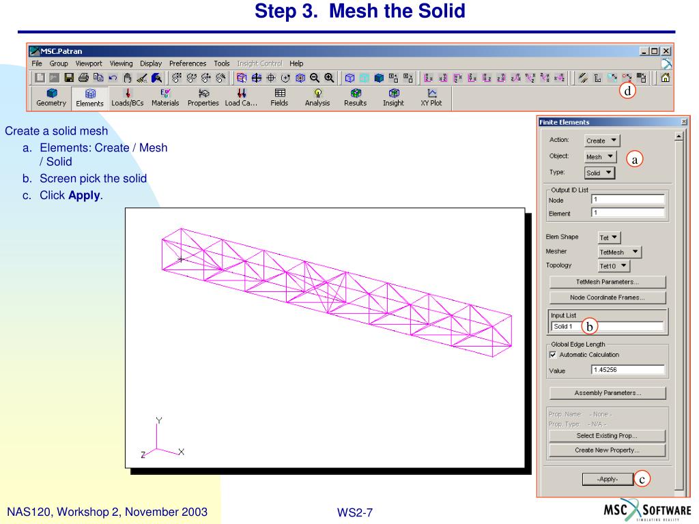699x524 pixels.
Task: Open the Analysis application tab
Action: pos(317,98)
